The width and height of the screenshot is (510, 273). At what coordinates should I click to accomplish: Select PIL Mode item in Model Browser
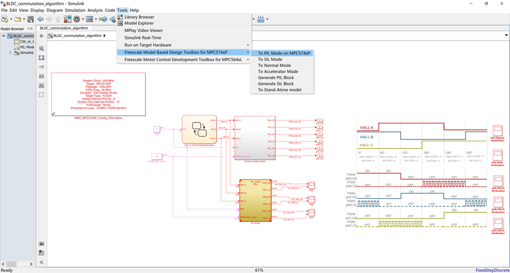pos(24,47)
